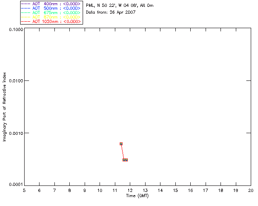This screenshot has width=258, height=206.
Task: Click the x-axis tick label 10
Action: click(x=100, y=191)
